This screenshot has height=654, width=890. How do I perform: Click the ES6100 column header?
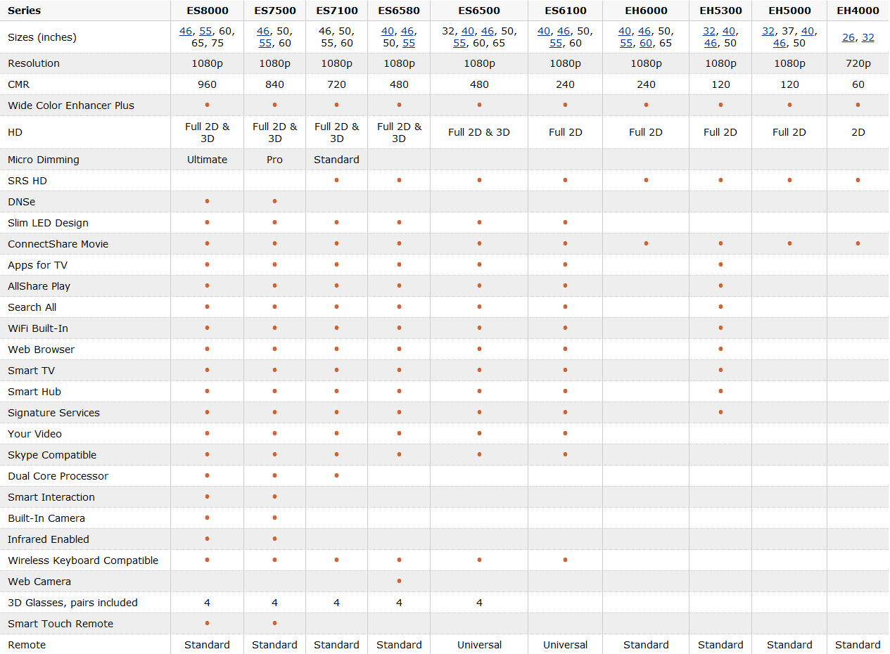(566, 11)
